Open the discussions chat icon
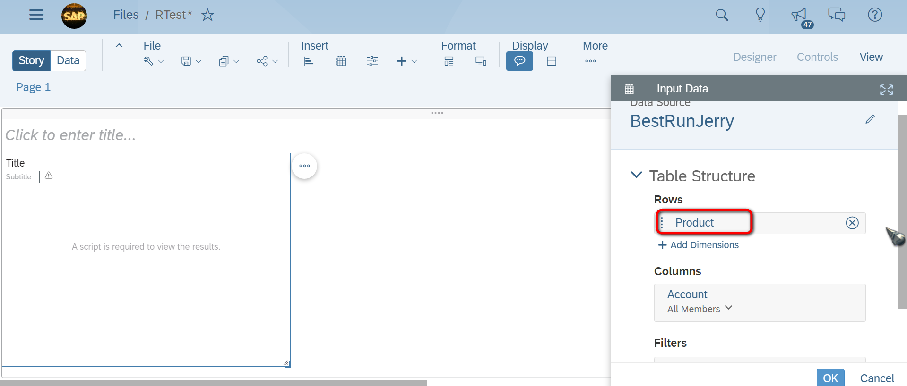Screen dimensions: 907x386 [x=837, y=15]
